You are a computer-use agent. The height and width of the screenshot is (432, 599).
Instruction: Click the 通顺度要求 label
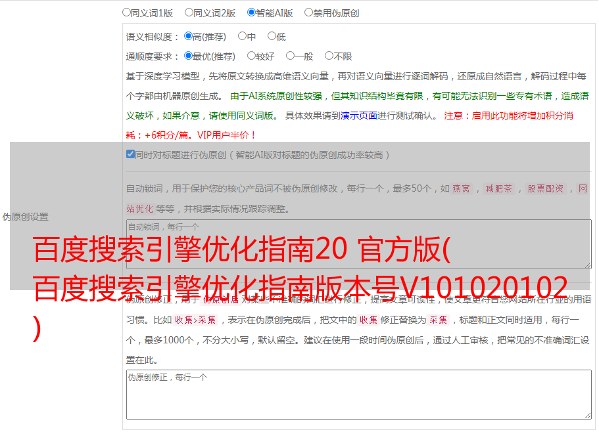pyautogui.click(x=153, y=56)
